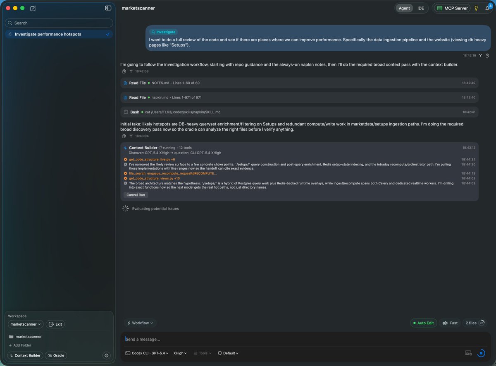The image size is (496, 366).
Task: Click the napkin.md Read File document icon
Action: click(126, 97)
